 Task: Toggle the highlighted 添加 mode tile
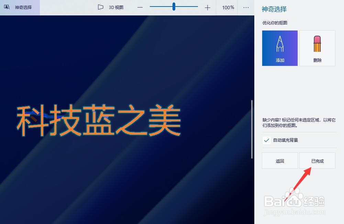pyautogui.click(x=279, y=48)
